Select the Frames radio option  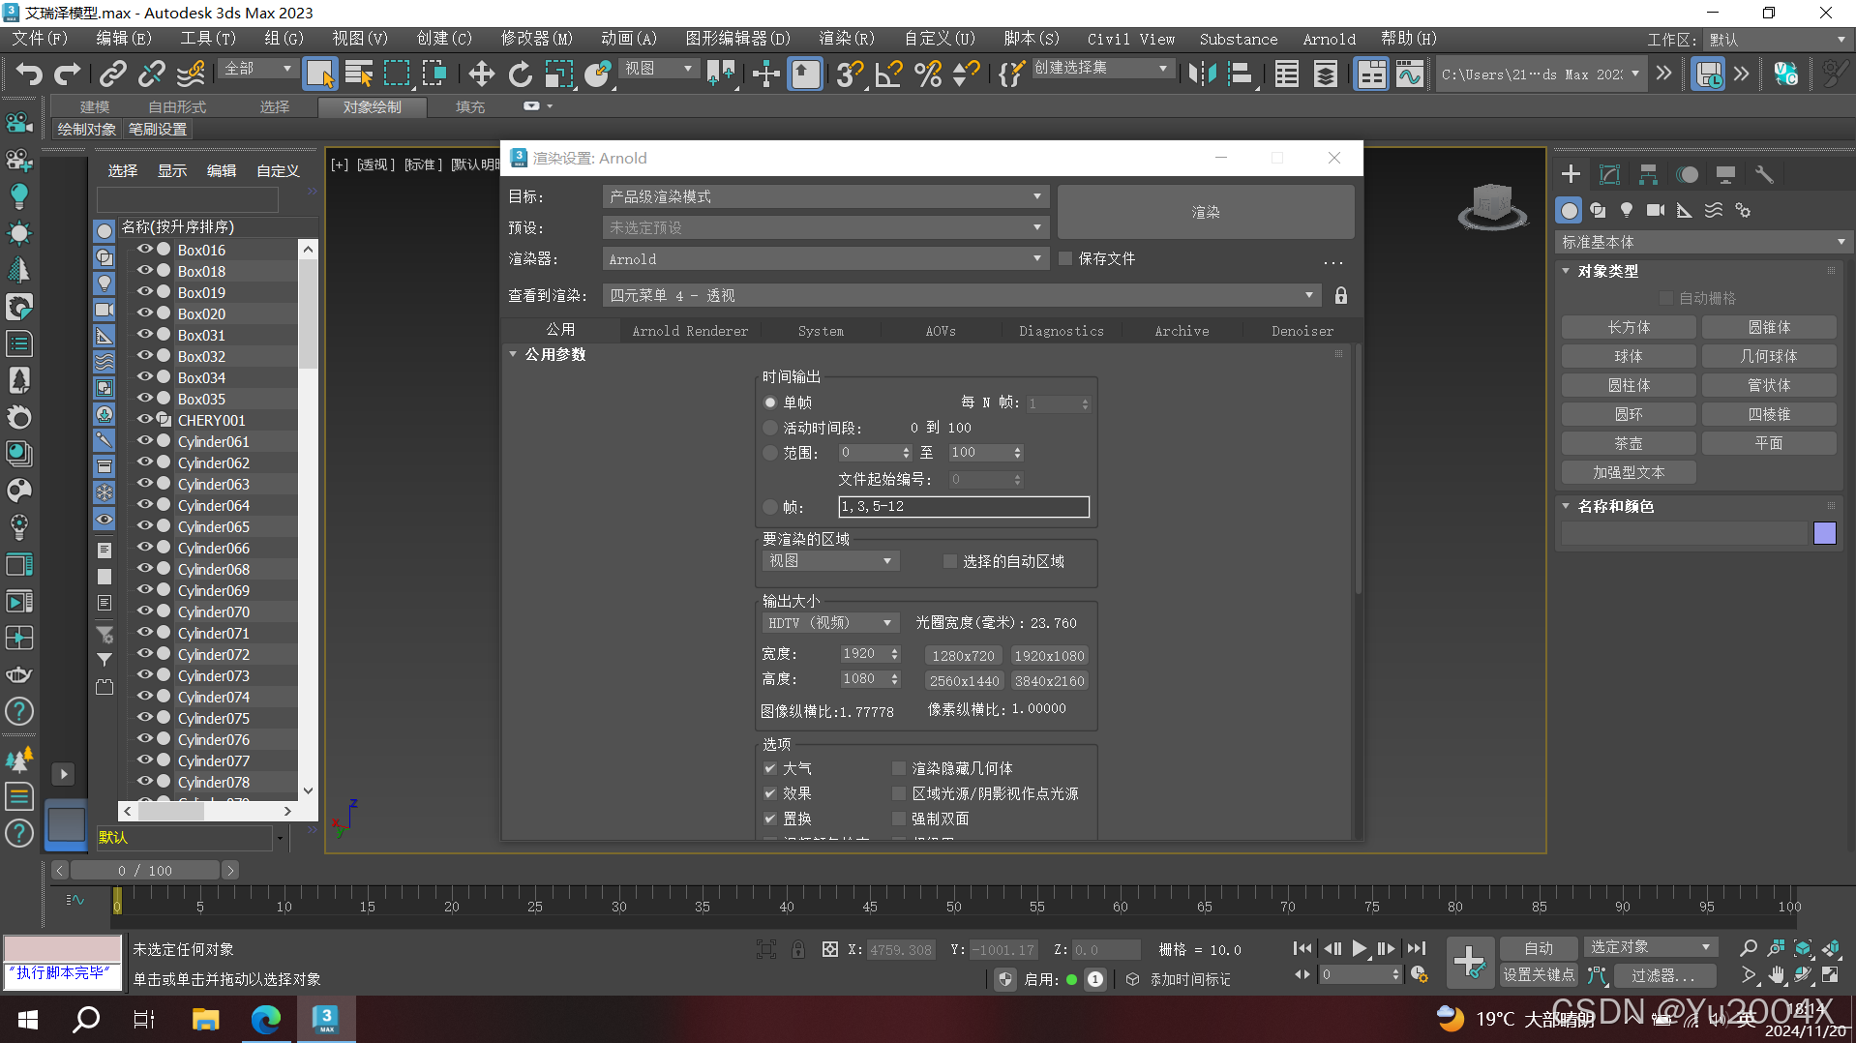click(770, 507)
